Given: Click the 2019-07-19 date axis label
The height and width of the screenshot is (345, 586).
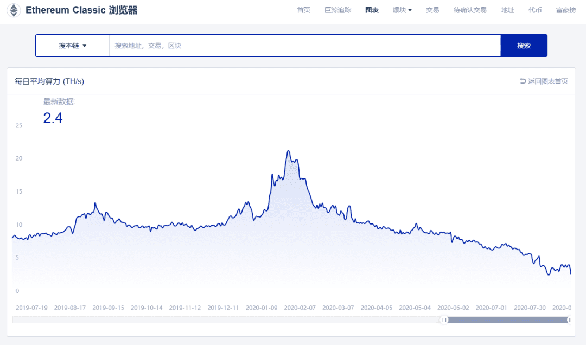Looking at the screenshot, I should click(31, 308).
